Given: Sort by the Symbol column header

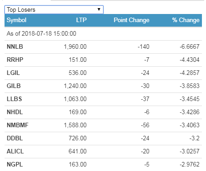Looking at the screenshot, I should click(x=17, y=20).
